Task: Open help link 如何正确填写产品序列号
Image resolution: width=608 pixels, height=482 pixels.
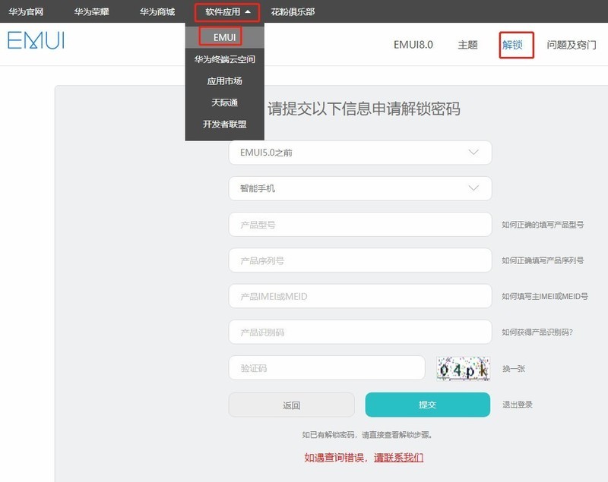Action: pyautogui.click(x=543, y=260)
